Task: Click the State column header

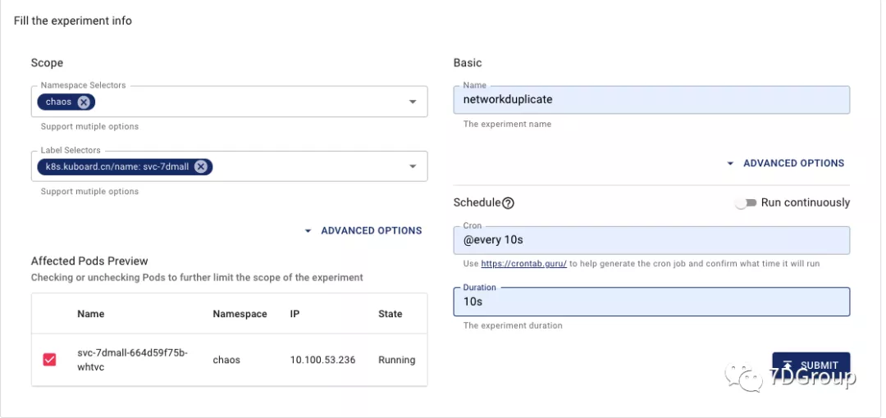Action: click(390, 314)
